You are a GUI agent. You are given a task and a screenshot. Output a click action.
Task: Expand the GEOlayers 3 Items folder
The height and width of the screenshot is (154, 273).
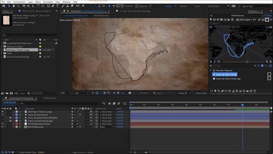(x=2, y=47)
